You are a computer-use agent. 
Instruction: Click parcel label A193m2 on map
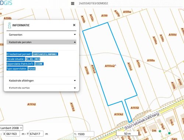pyautogui.click(x=110, y=66)
